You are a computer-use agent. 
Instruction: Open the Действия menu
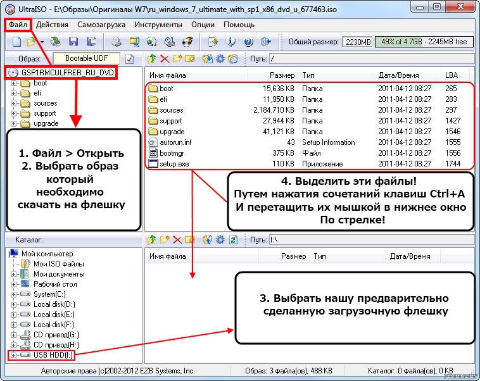(x=52, y=25)
